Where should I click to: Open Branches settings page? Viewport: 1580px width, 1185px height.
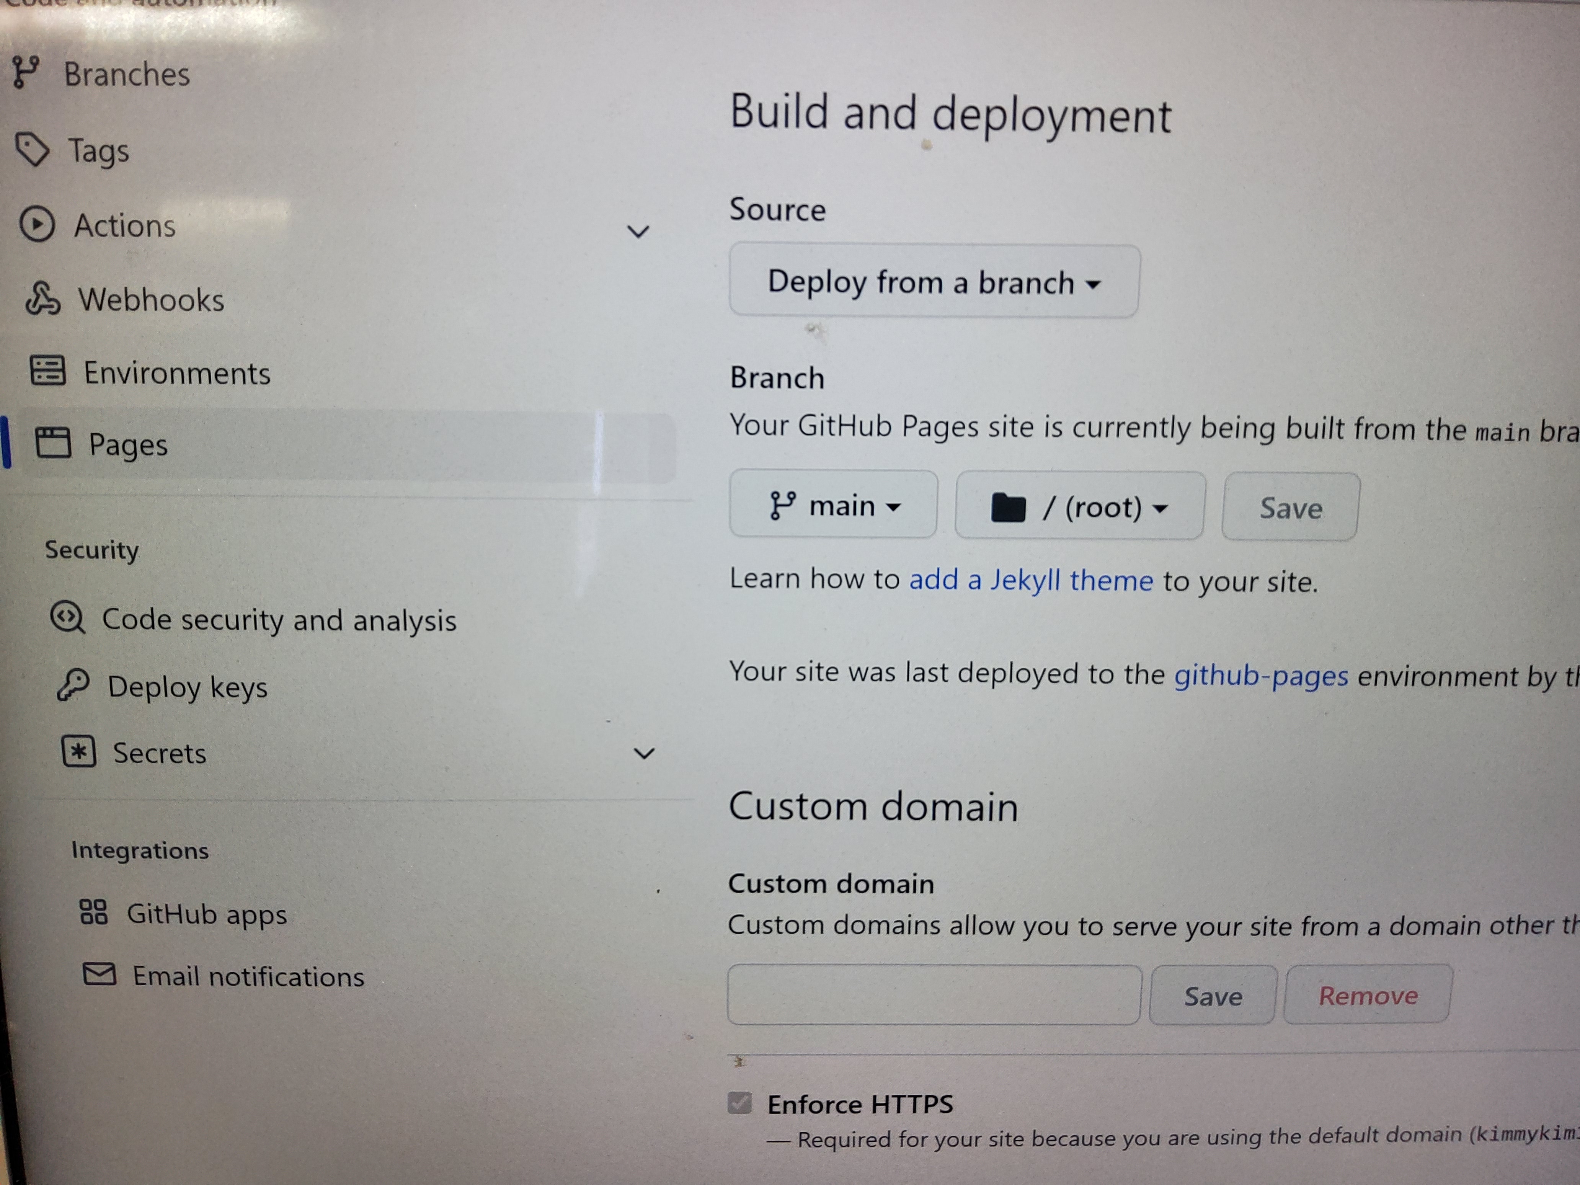[x=127, y=74]
